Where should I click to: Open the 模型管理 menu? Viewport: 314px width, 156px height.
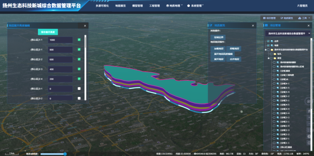[137, 6]
